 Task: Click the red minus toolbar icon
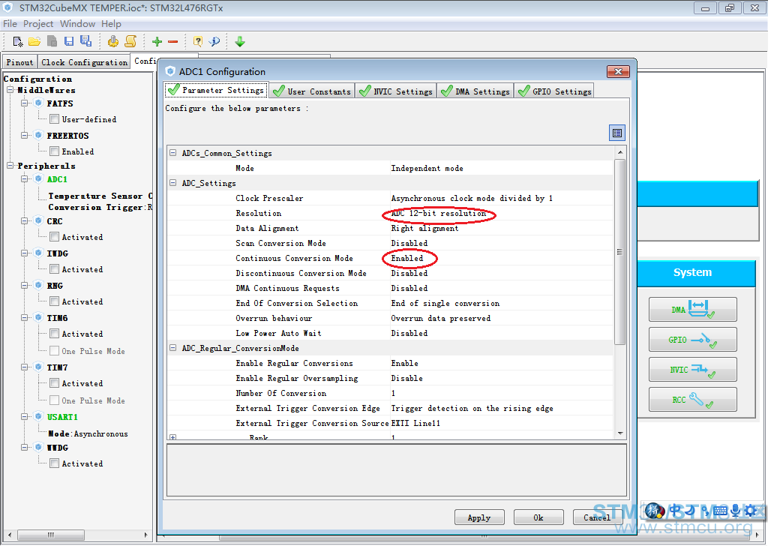point(172,42)
